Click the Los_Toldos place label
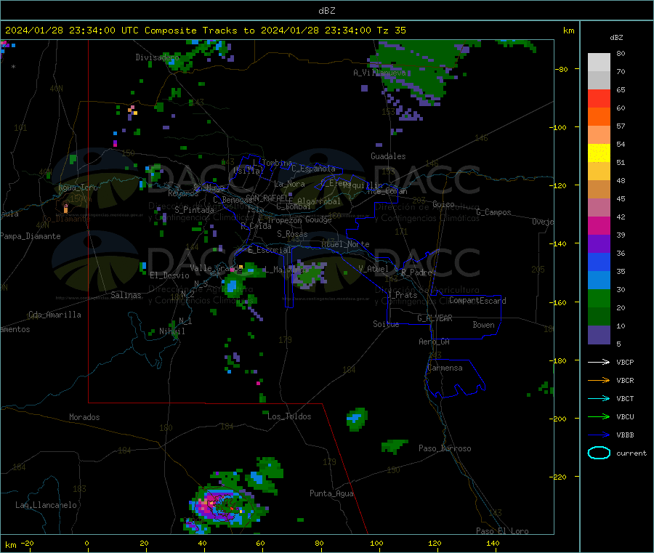 289,416
